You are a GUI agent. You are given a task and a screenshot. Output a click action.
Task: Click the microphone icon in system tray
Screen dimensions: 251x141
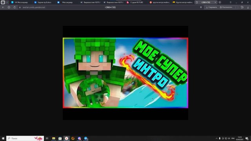tap(220, 138)
